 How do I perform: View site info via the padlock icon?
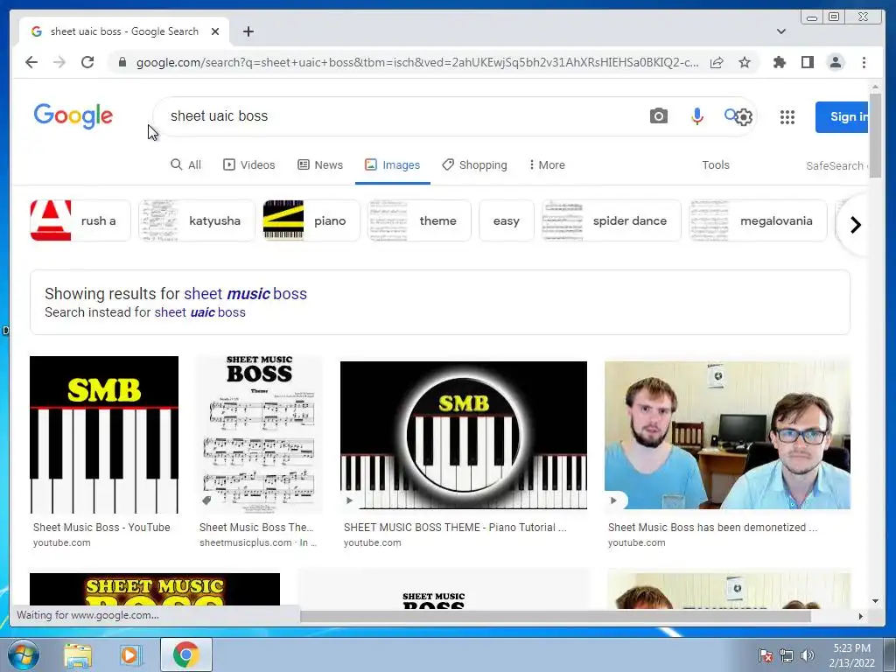[122, 62]
